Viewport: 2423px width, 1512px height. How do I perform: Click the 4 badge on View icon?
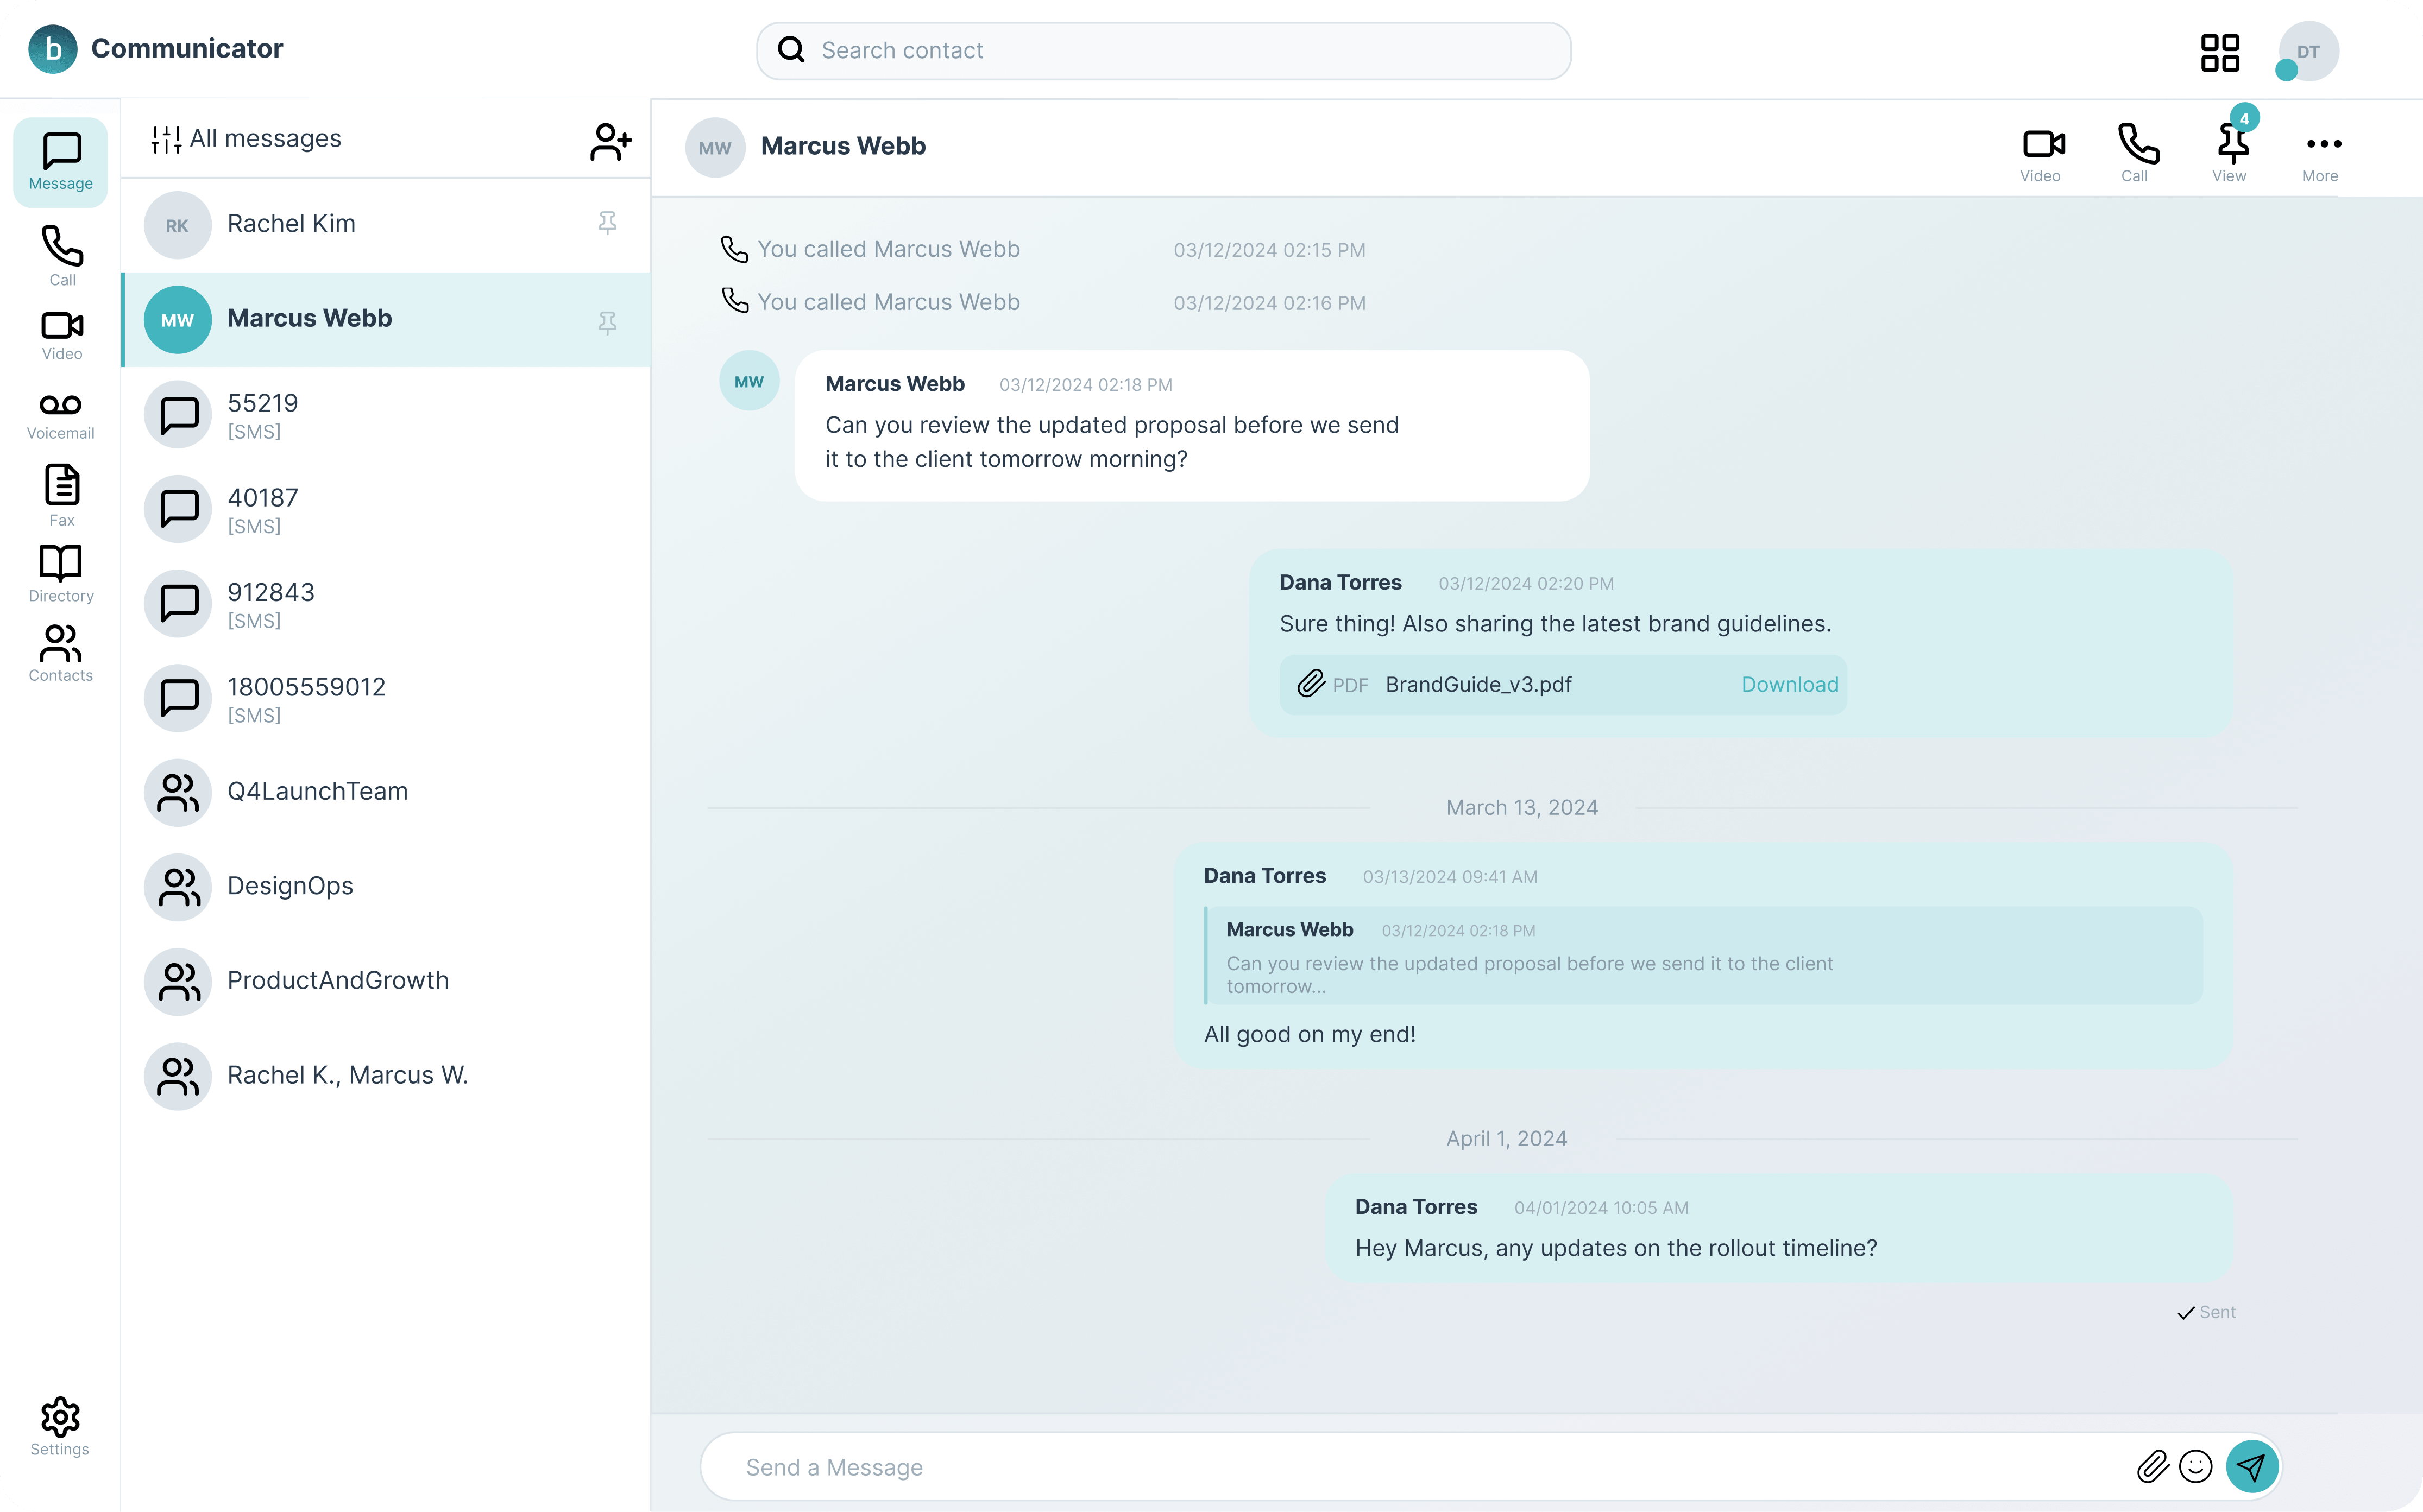point(2244,119)
